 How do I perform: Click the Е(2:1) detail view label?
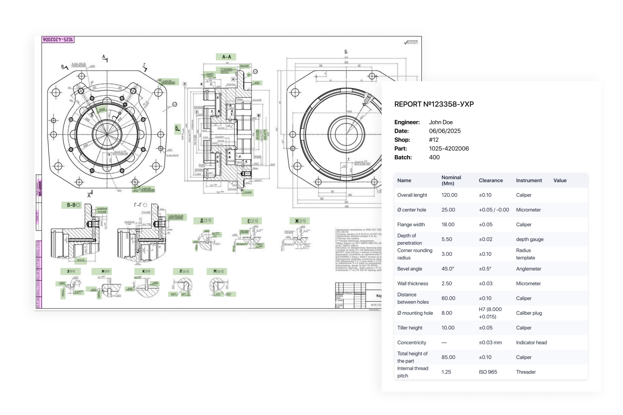point(251,221)
